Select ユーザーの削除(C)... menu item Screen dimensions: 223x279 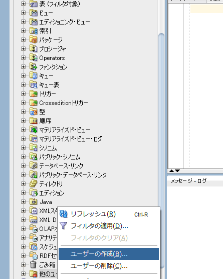coord(109,266)
